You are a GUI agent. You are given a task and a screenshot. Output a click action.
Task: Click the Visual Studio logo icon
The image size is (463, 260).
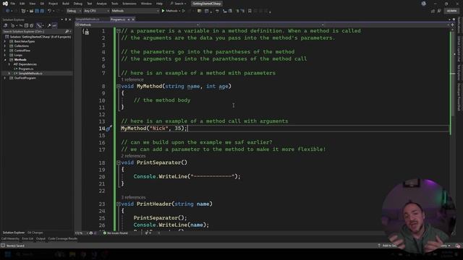click(5, 4)
